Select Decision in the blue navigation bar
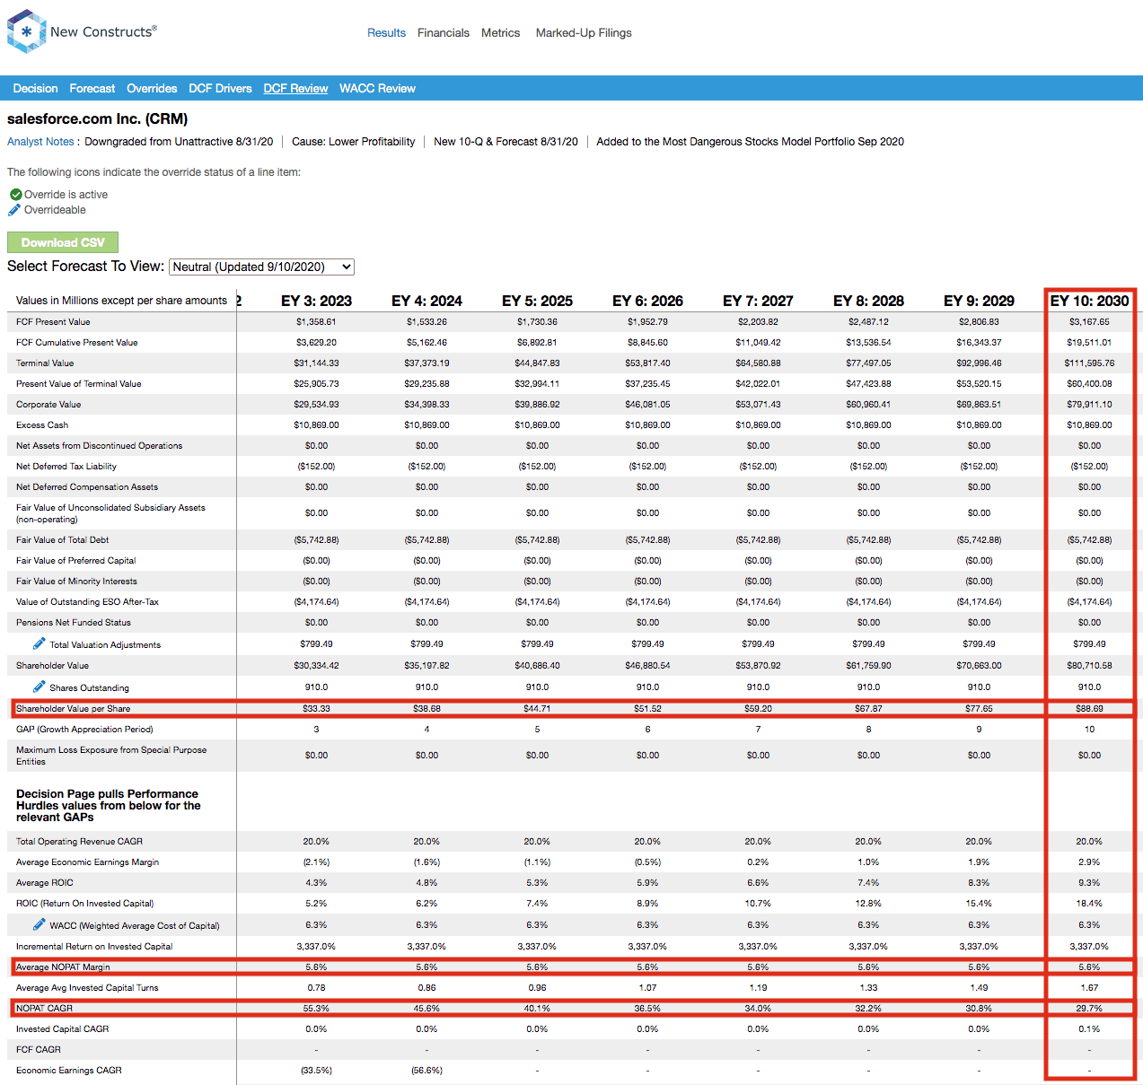Image resolution: width=1143 pixels, height=1085 pixels. pyautogui.click(x=35, y=89)
